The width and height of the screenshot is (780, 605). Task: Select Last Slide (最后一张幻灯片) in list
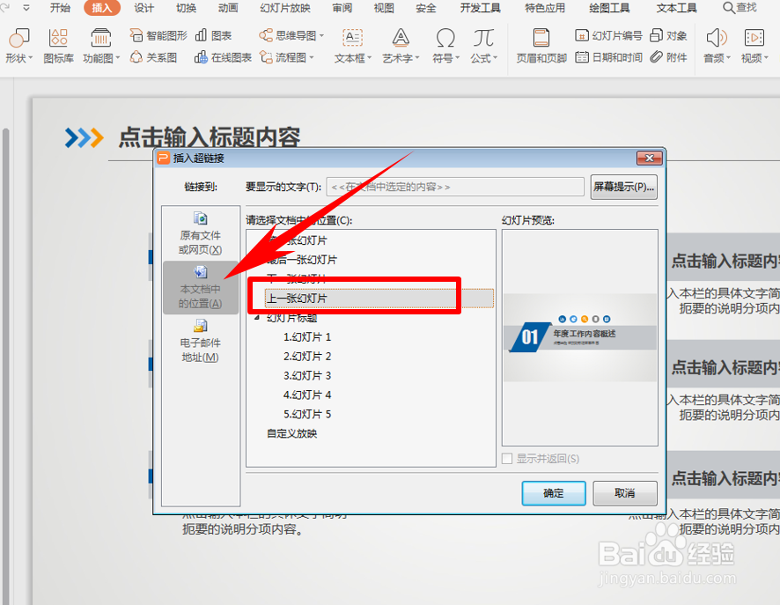tap(303, 260)
